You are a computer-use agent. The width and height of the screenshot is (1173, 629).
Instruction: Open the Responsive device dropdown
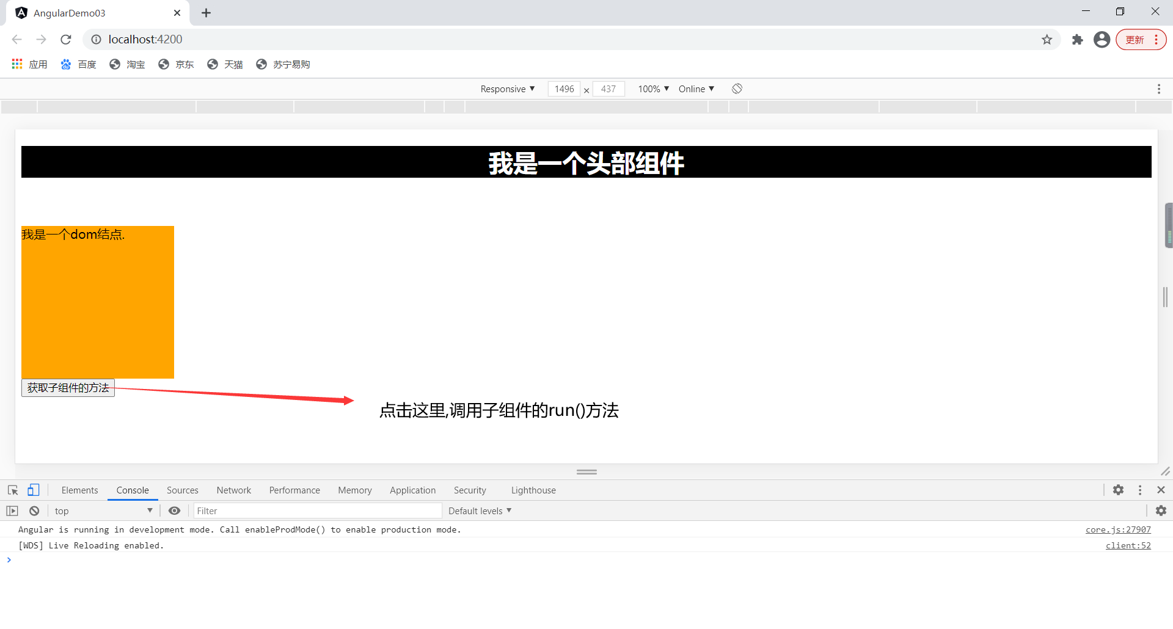[x=508, y=89]
